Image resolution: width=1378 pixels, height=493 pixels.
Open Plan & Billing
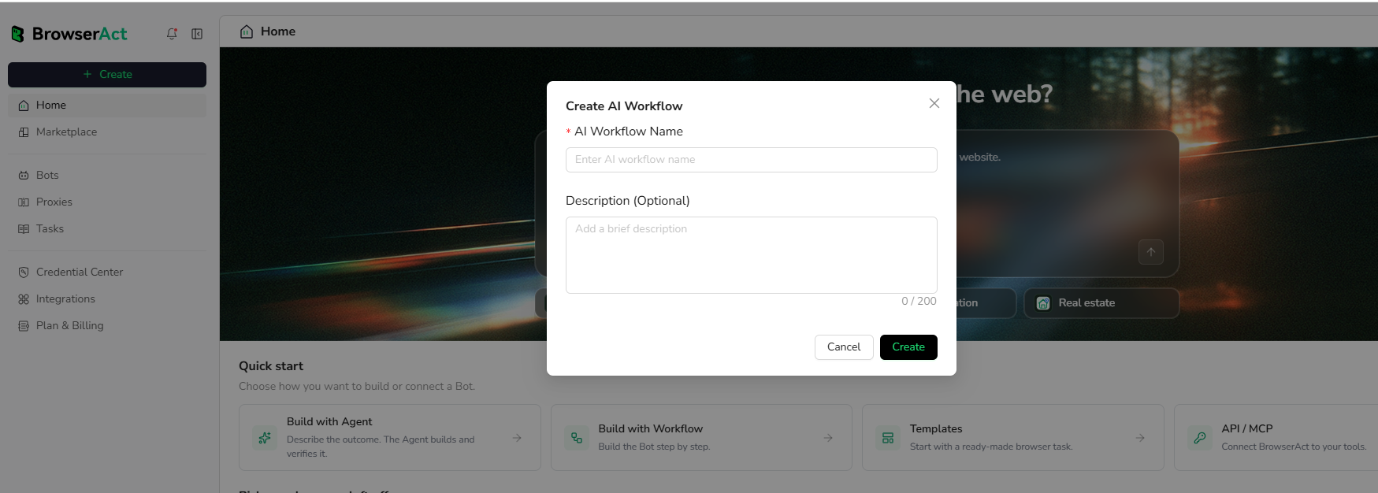[x=107, y=326]
